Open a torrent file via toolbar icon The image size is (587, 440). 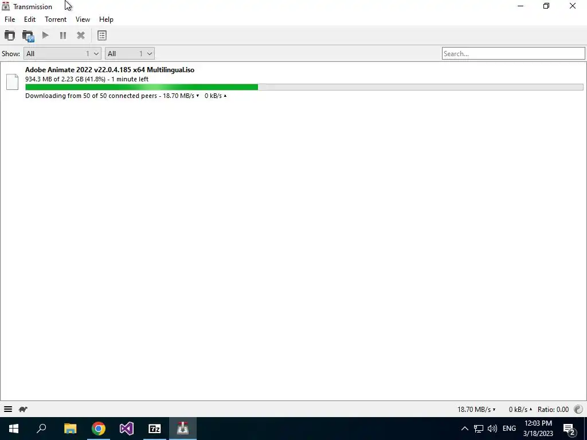tap(10, 36)
